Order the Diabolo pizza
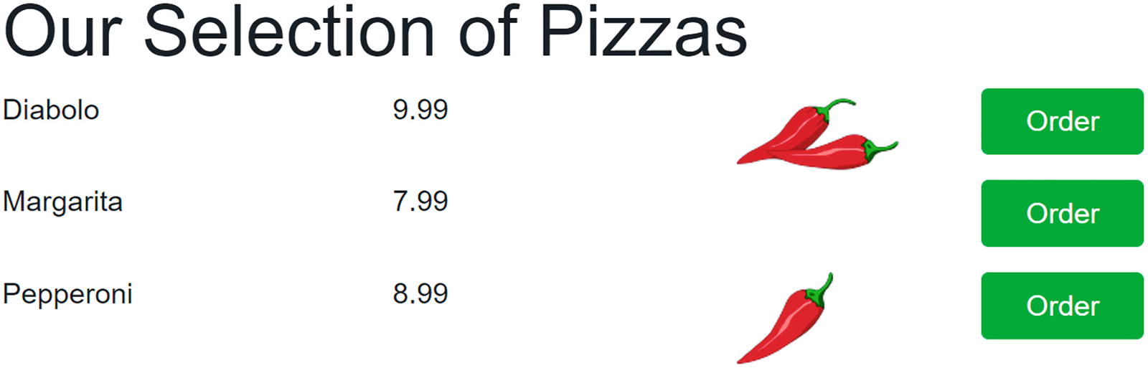The width and height of the screenshot is (1148, 368). (1061, 121)
